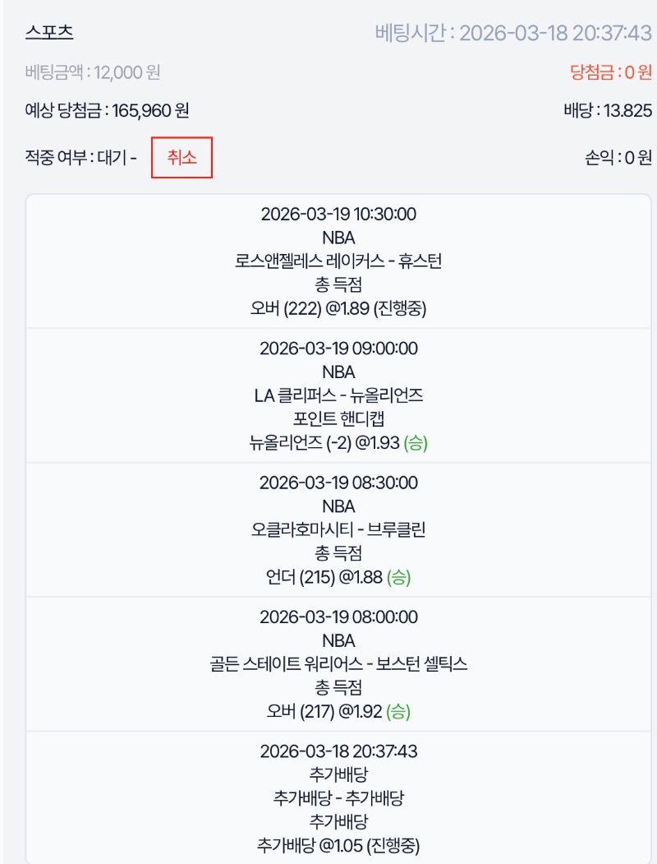Open the 골든 스테이트 워리어스 - 보스턴 셀틱스 match

[338, 663]
